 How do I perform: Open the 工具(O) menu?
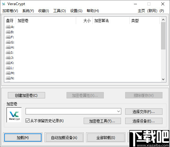(60, 11)
